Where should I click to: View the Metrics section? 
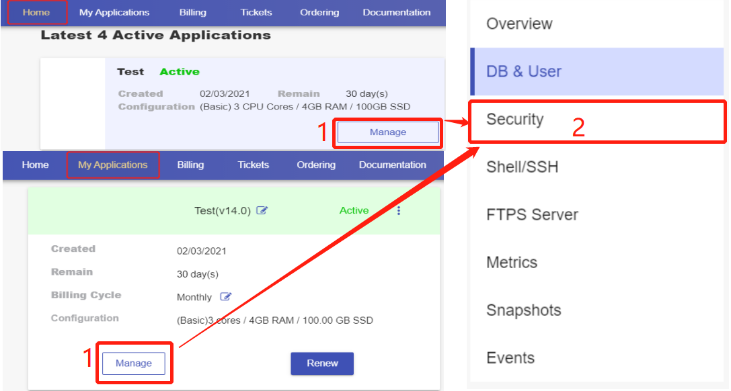[x=512, y=263]
